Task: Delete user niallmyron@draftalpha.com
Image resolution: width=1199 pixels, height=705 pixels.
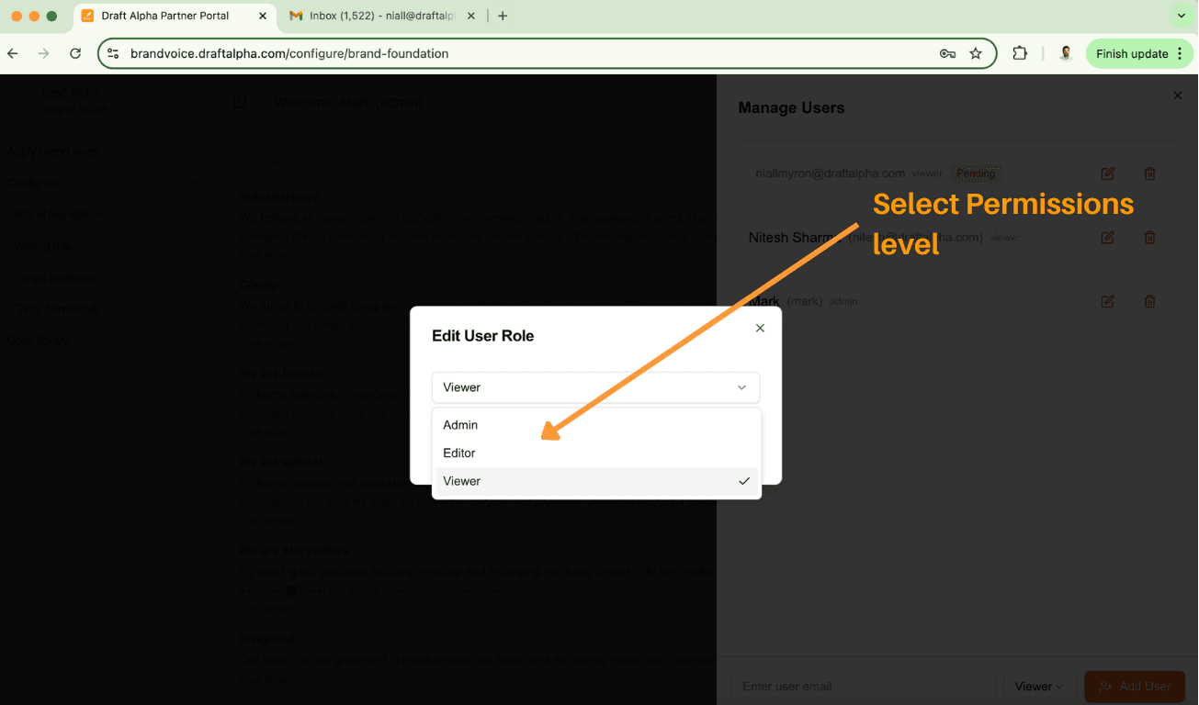Action: point(1149,173)
